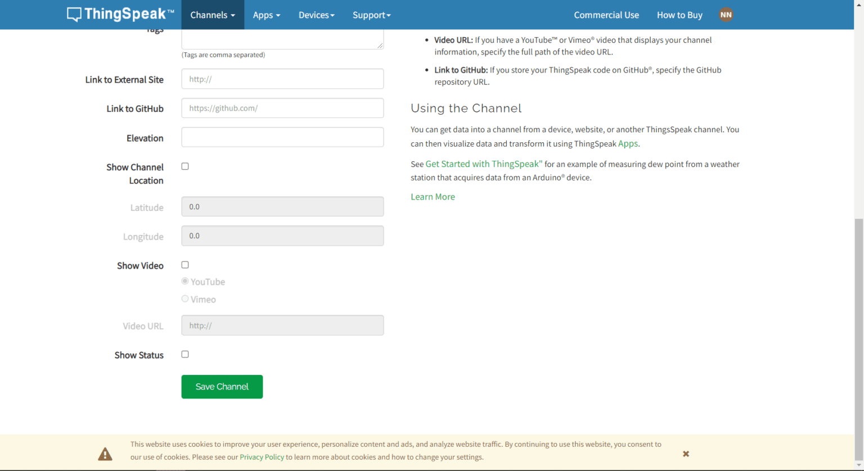Open the Learn More link
Viewport: 864px width, 471px height.
click(433, 197)
